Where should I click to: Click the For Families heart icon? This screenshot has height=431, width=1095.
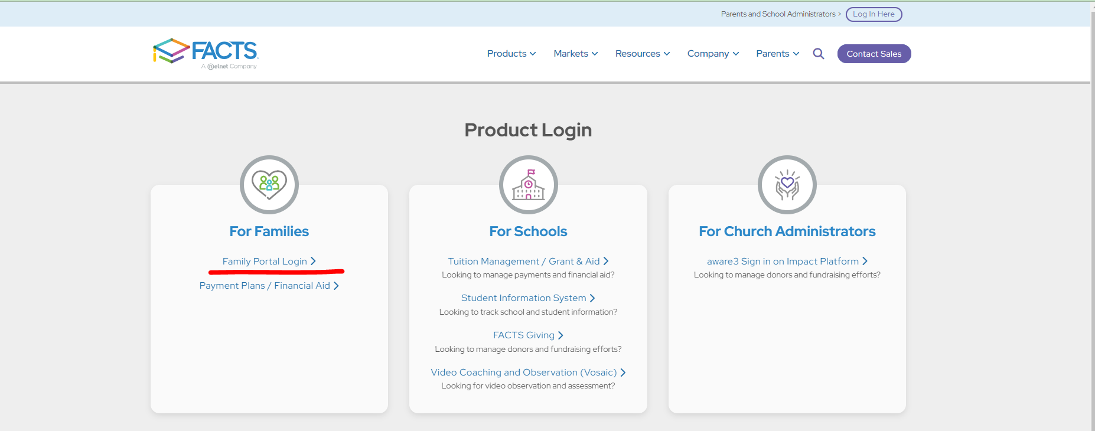pyautogui.click(x=269, y=185)
